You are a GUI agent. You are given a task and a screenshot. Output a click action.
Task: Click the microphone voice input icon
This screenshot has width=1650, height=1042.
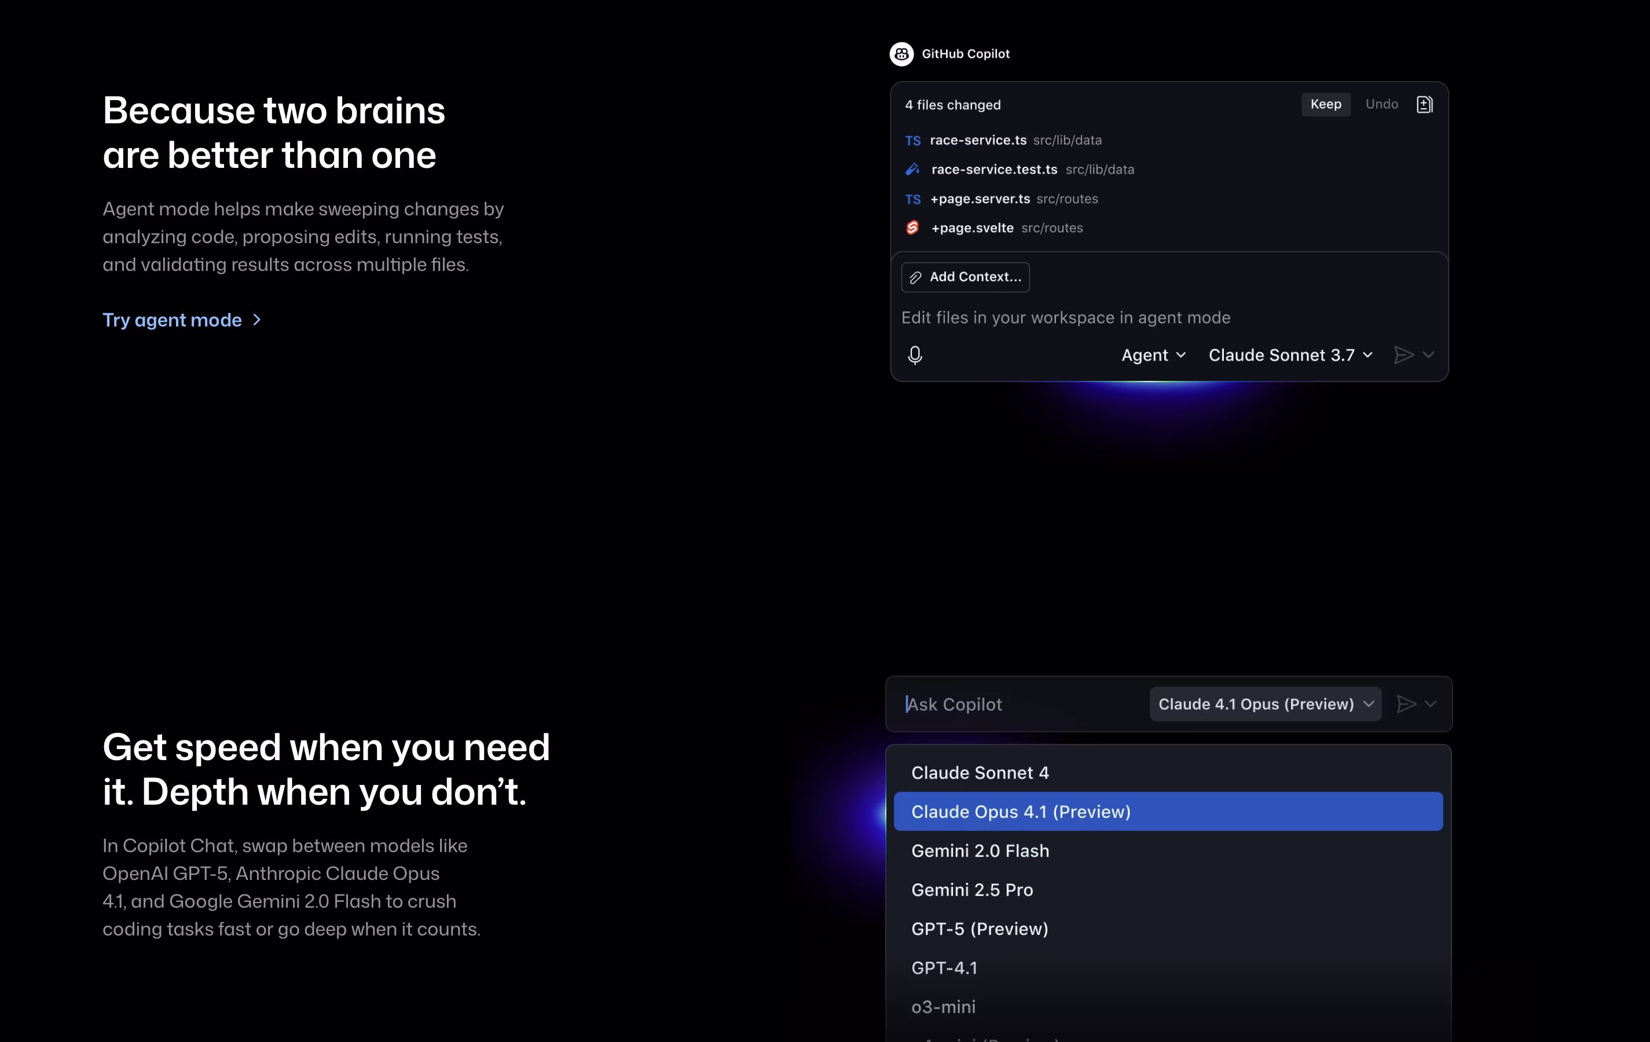(x=915, y=355)
